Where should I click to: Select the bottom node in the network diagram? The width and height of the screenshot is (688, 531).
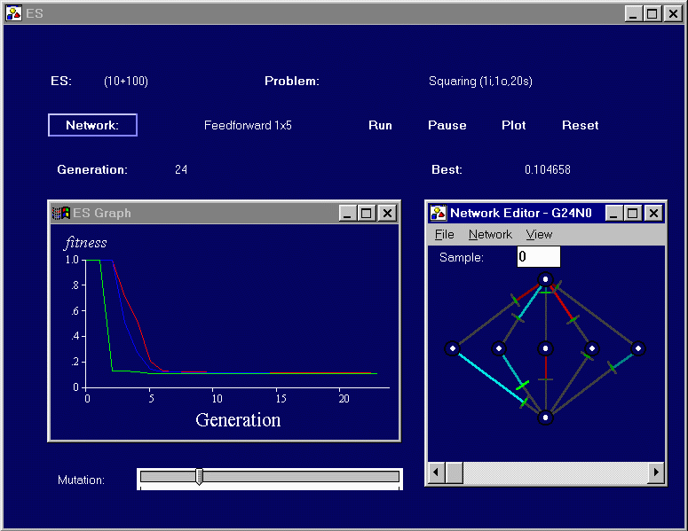tap(546, 417)
